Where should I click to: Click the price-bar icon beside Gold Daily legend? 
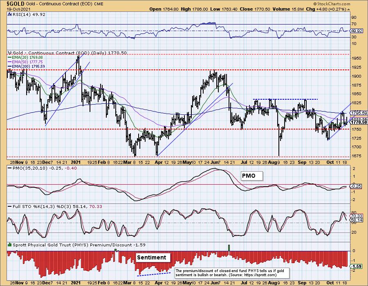(9, 53)
